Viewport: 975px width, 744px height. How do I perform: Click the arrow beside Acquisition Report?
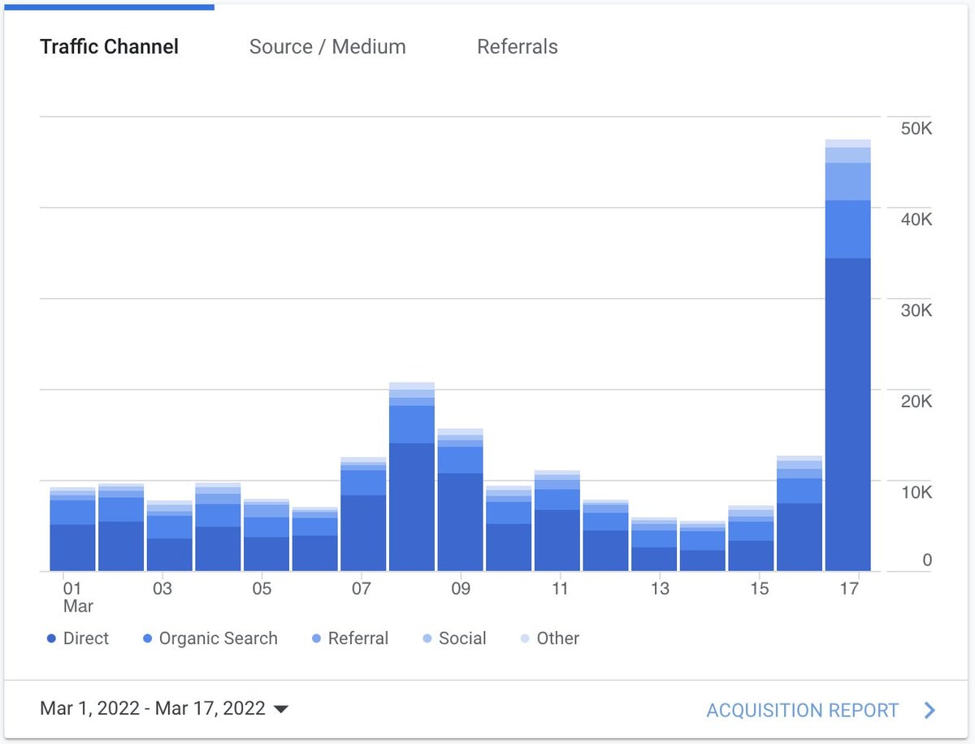[x=930, y=710]
